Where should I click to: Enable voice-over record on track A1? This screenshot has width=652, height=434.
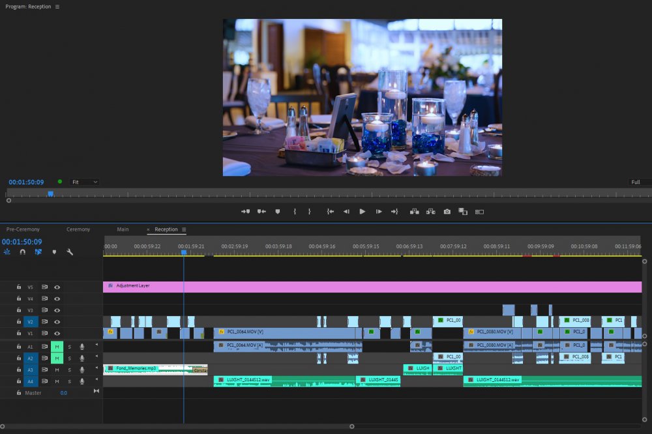pos(81,347)
